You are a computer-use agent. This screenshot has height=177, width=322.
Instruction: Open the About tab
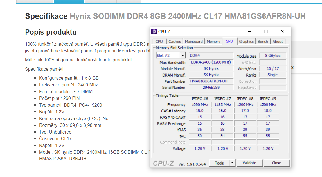tap(278, 42)
